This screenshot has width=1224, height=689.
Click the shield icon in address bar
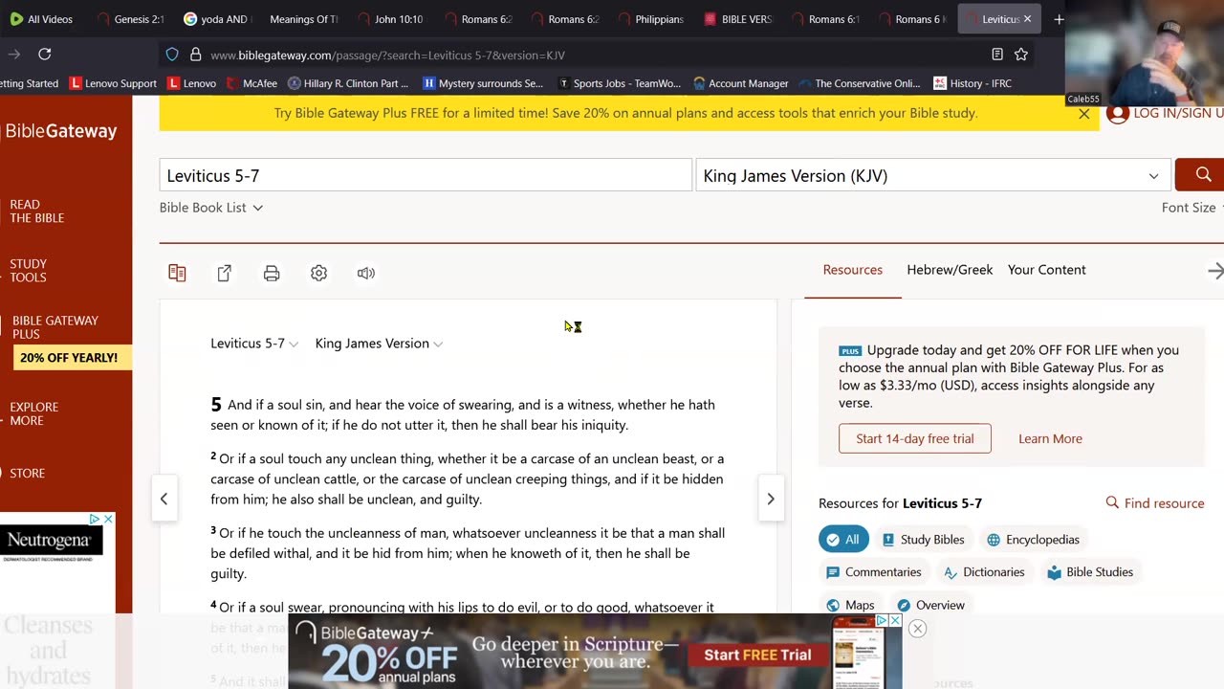coord(172,55)
